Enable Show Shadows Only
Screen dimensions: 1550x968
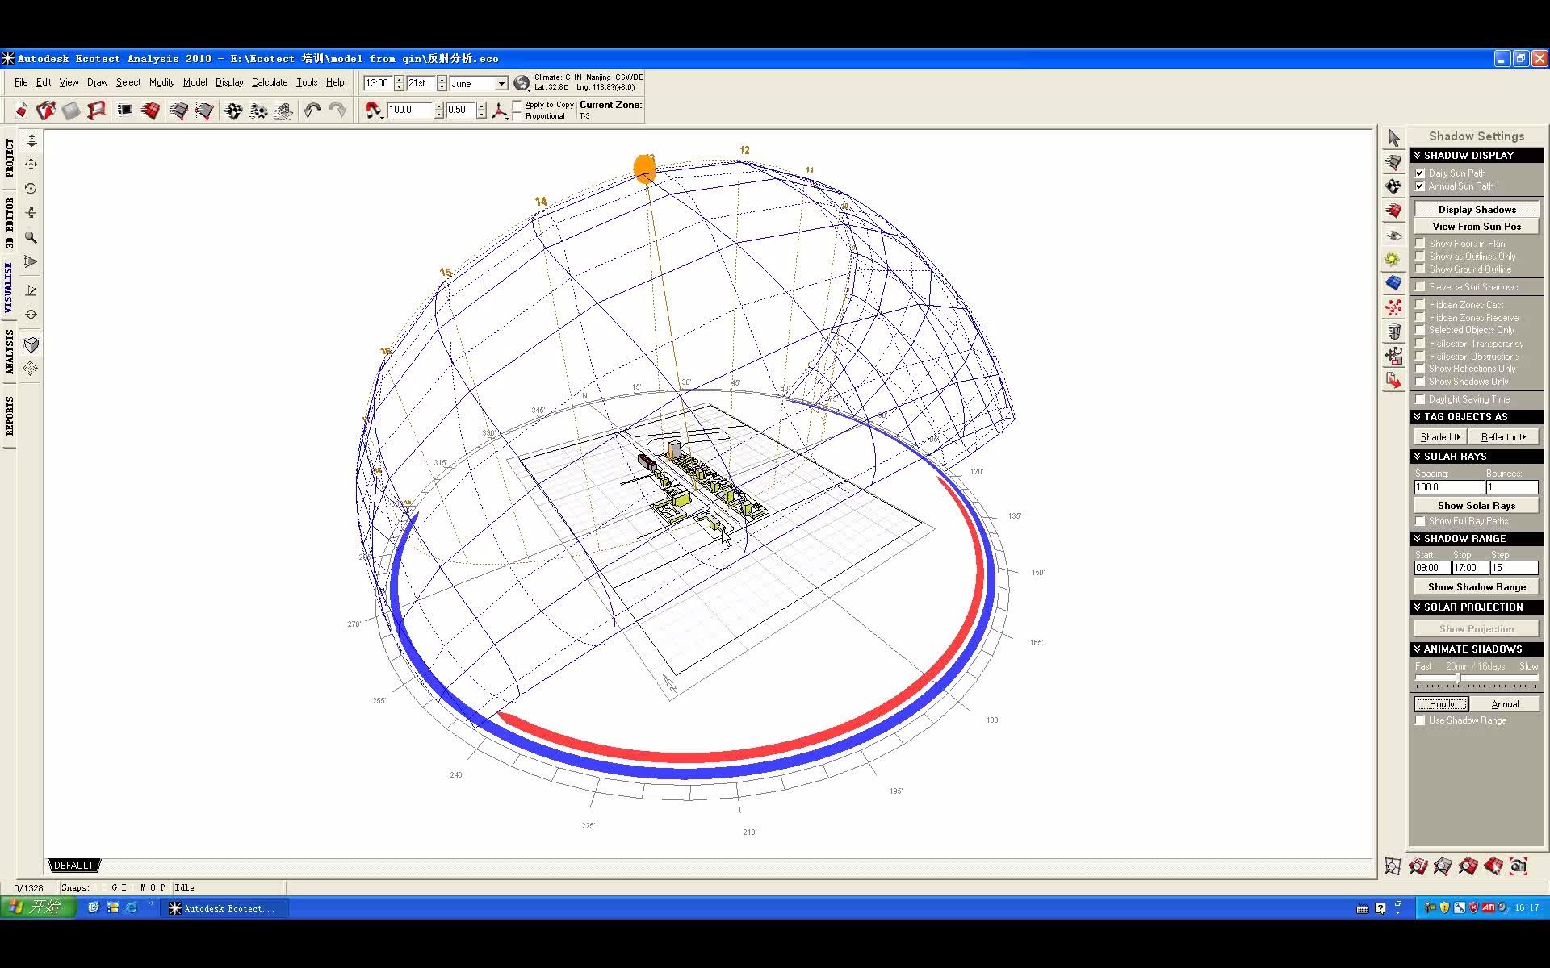click(1420, 382)
